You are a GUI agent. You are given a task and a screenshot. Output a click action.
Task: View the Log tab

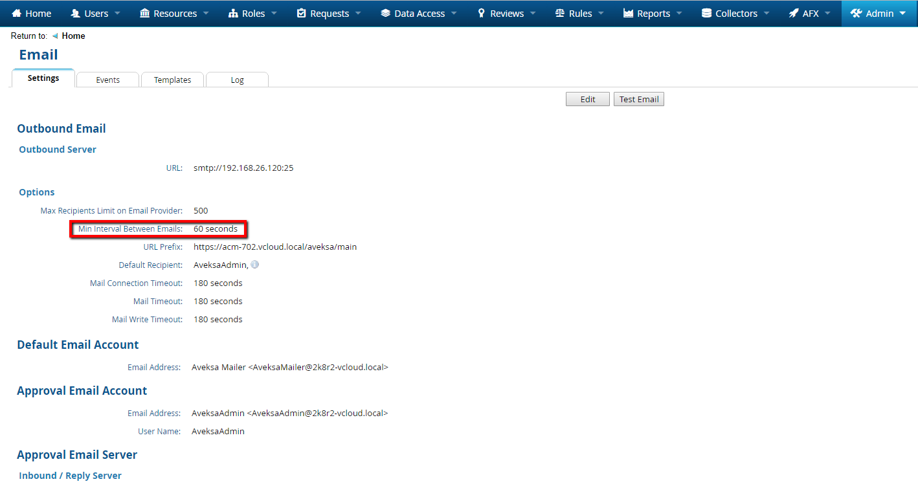[237, 79]
